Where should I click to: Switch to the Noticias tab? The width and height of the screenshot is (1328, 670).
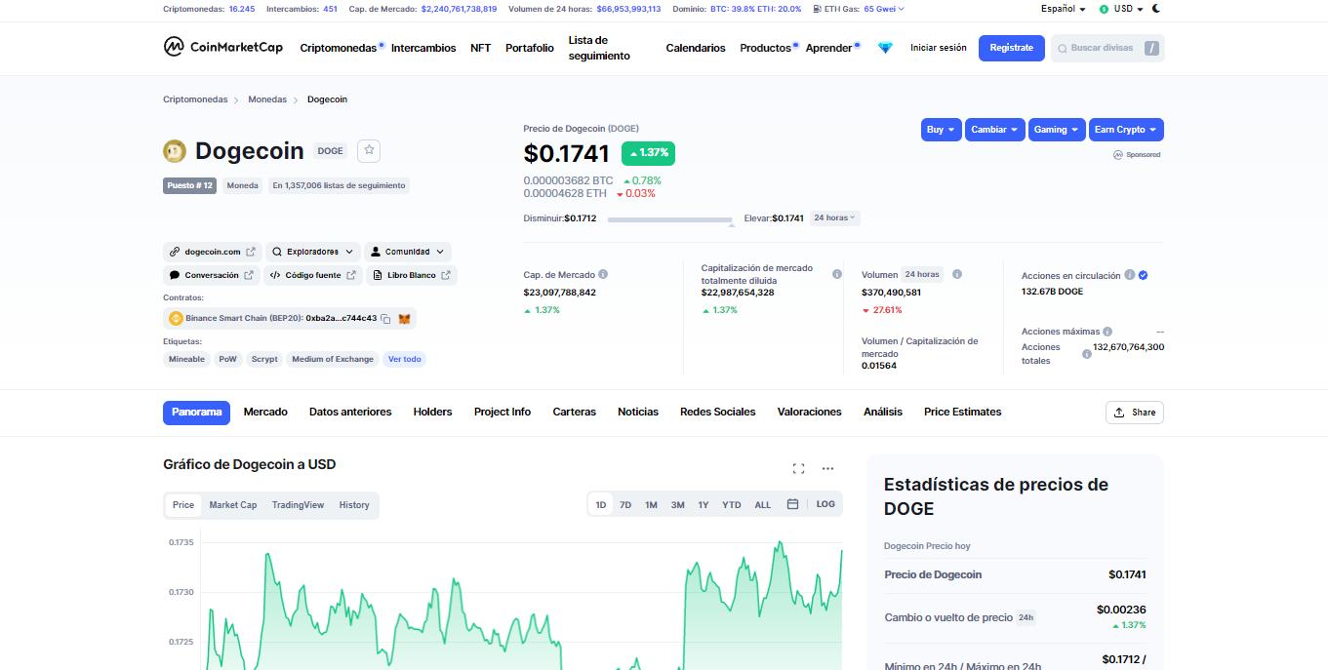638,413
